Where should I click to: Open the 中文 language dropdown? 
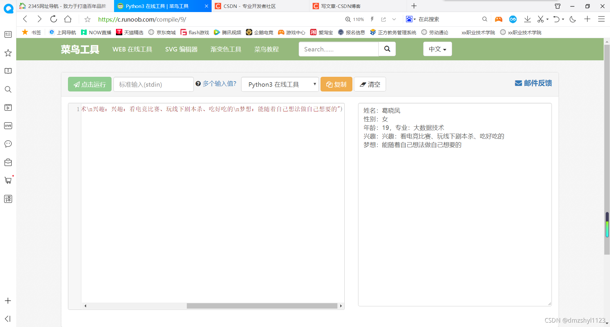point(437,49)
